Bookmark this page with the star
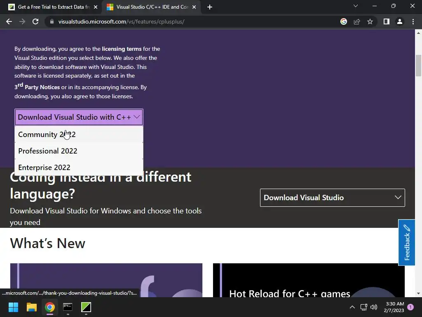Screen dimensions: 422x317 (370, 21)
